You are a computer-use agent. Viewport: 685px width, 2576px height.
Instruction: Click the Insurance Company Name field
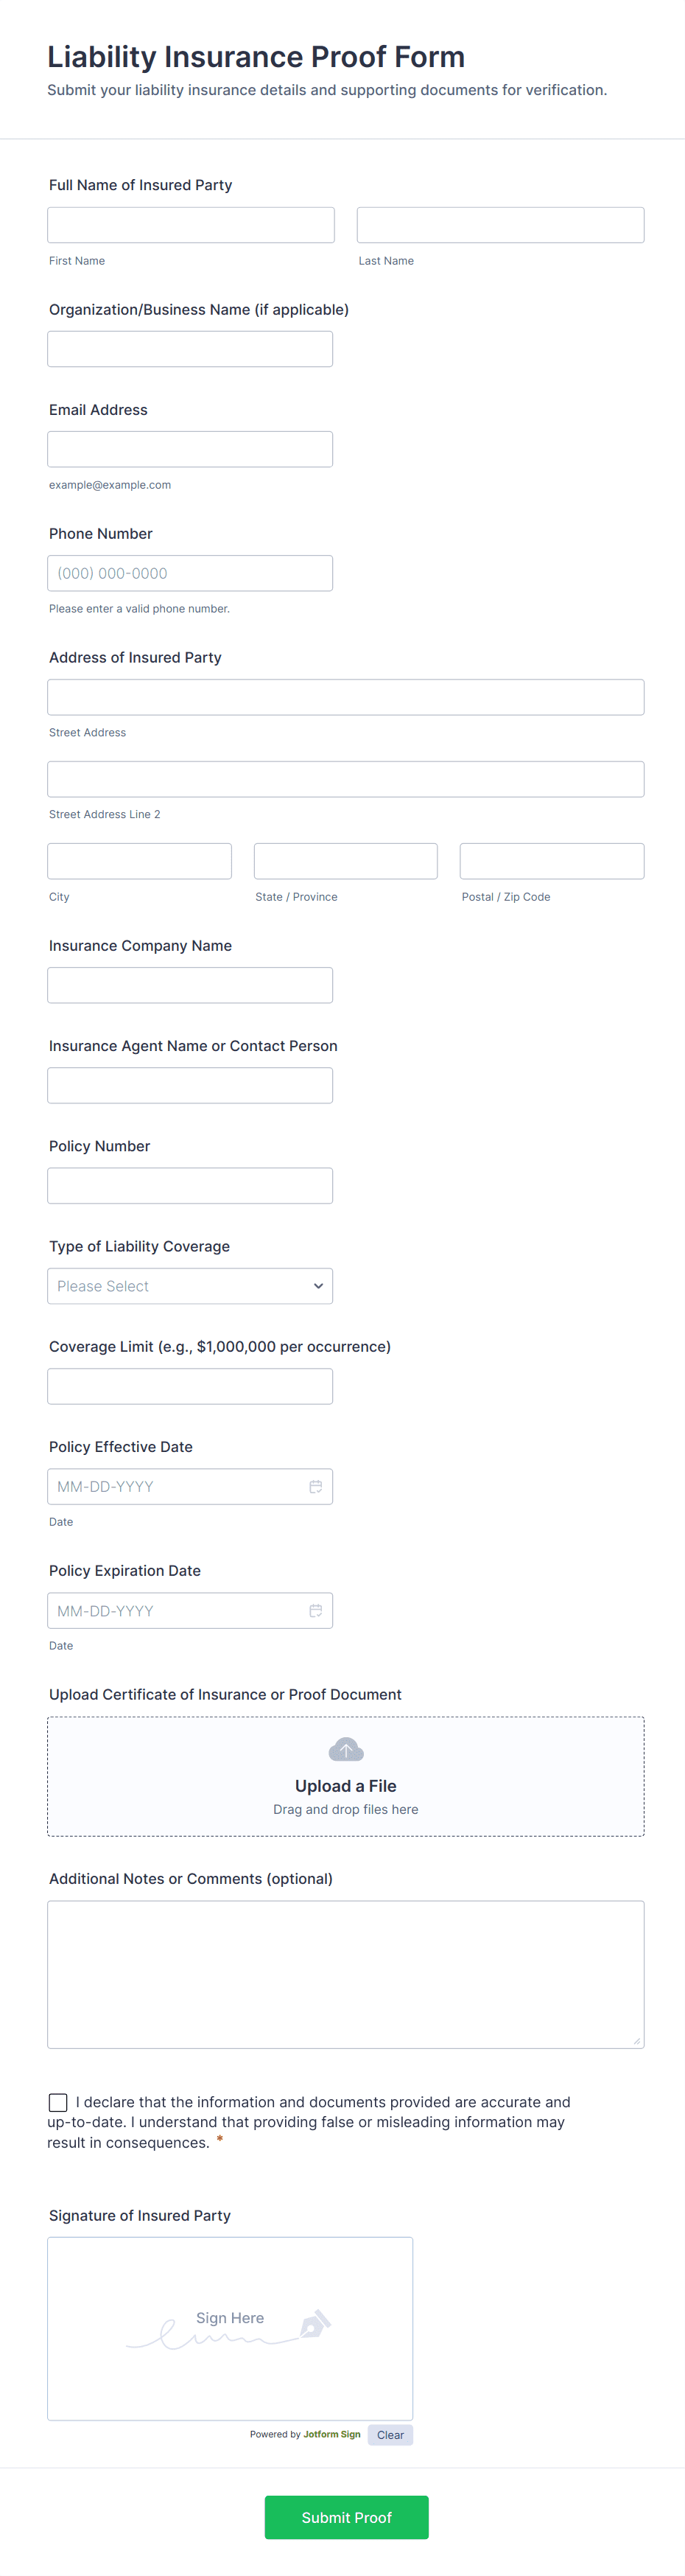coord(190,985)
